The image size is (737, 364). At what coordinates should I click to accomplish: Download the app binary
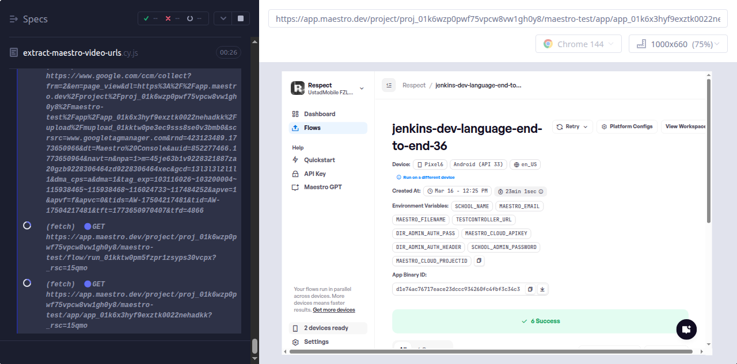tap(542, 289)
